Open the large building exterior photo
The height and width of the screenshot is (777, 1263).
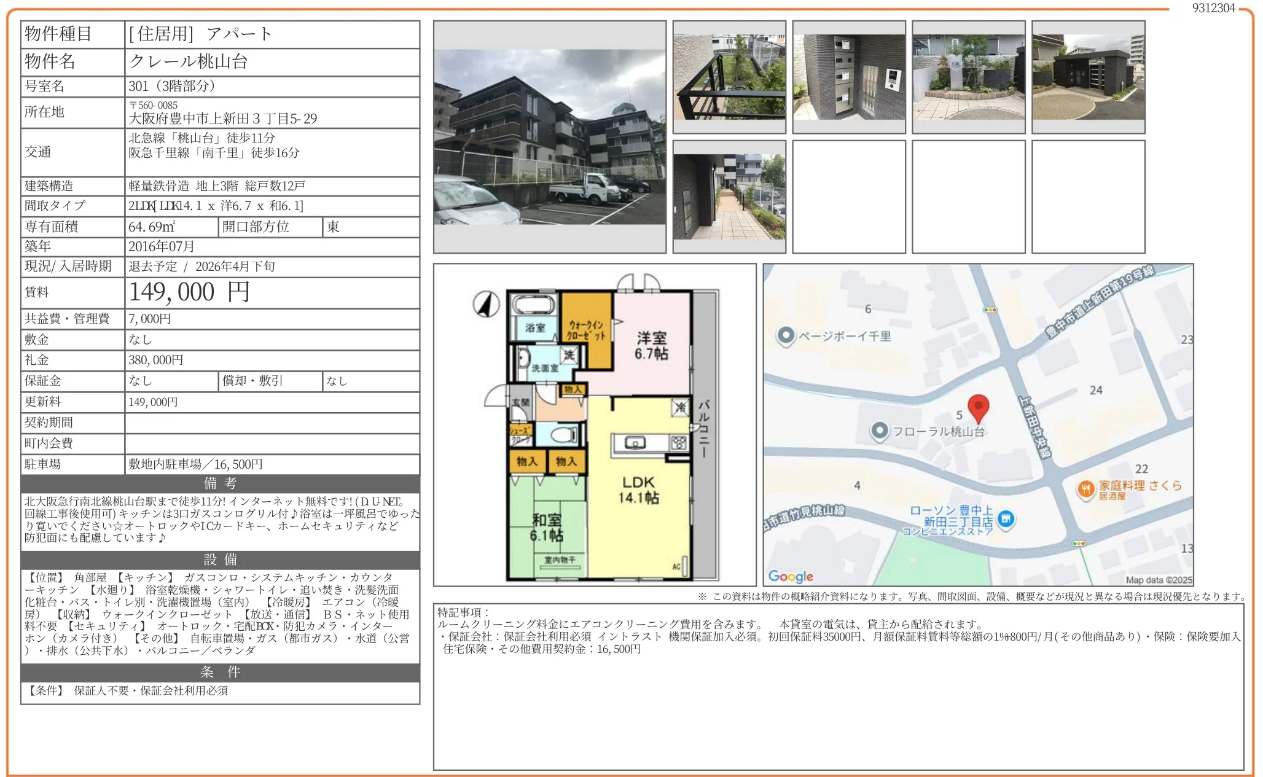(x=549, y=136)
